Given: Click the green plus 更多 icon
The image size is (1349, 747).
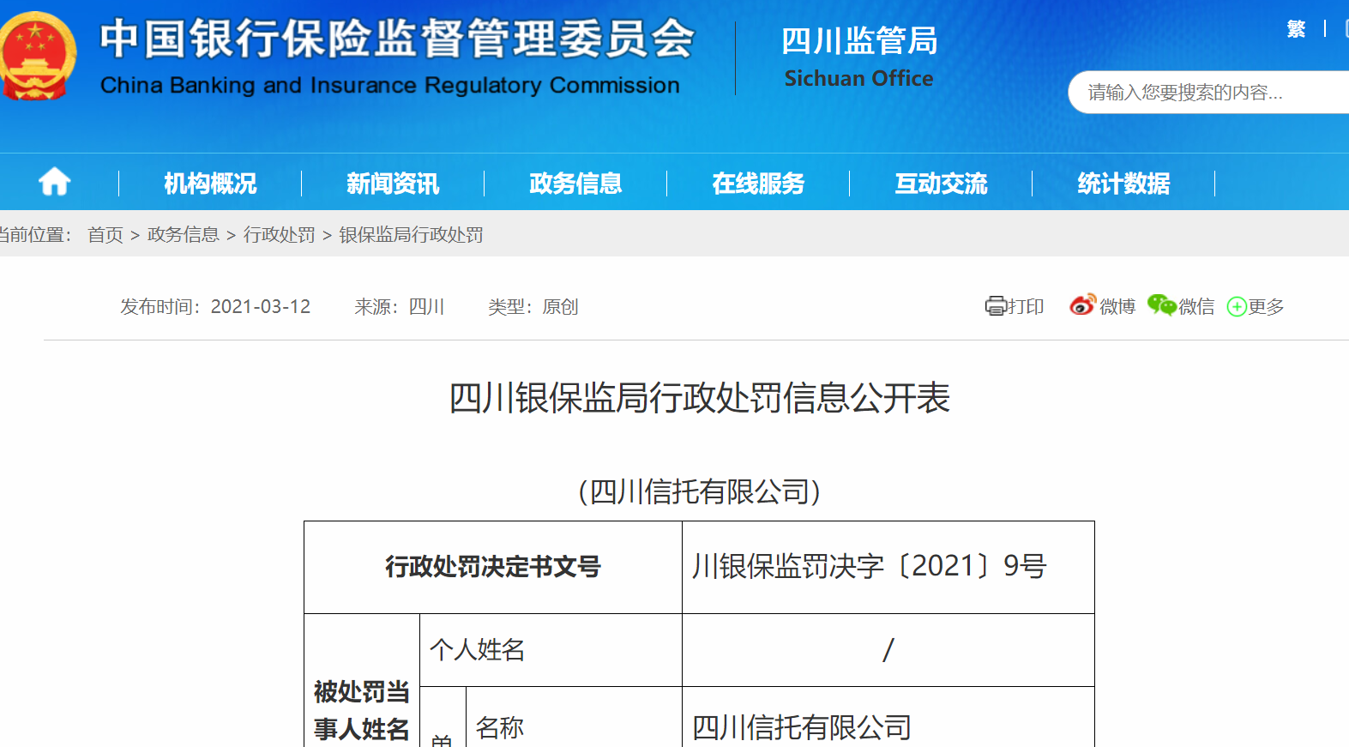Looking at the screenshot, I should [x=1237, y=307].
